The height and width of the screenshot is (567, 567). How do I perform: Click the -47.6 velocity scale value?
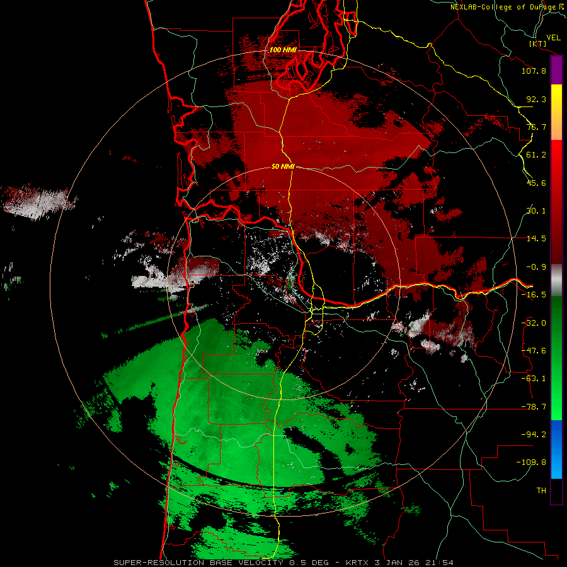tap(534, 351)
